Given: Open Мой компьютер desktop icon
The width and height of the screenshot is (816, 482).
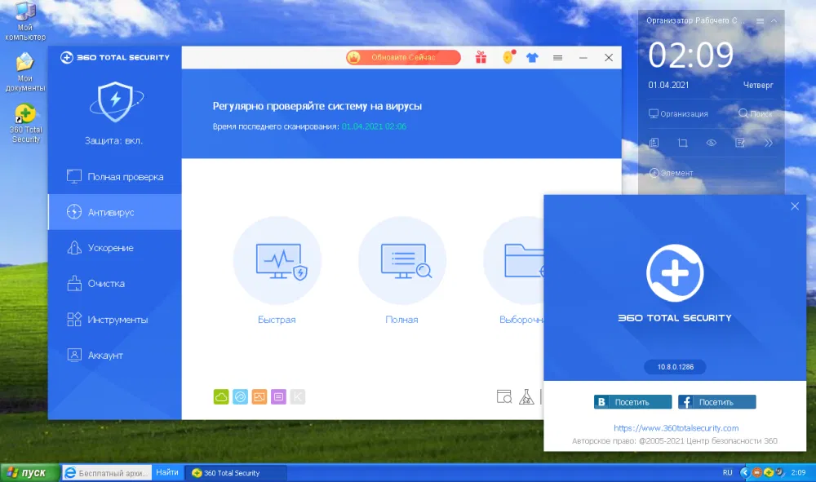Looking at the screenshot, I should [x=25, y=21].
